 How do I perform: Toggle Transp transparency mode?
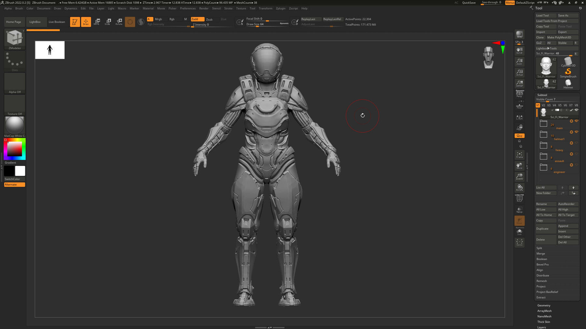pyautogui.click(x=519, y=209)
